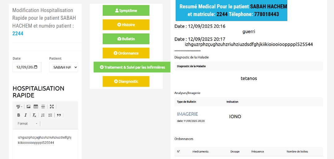
Task: Toggle italic formatting
Action: point(26,115)
